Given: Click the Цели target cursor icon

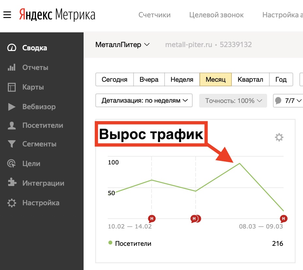Looking at the screenshot, I should click(12, 163).
